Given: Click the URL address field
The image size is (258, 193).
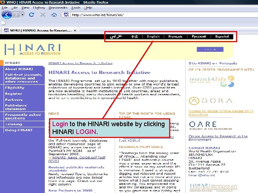Looking at the screenshot, I should pos(164,15).
